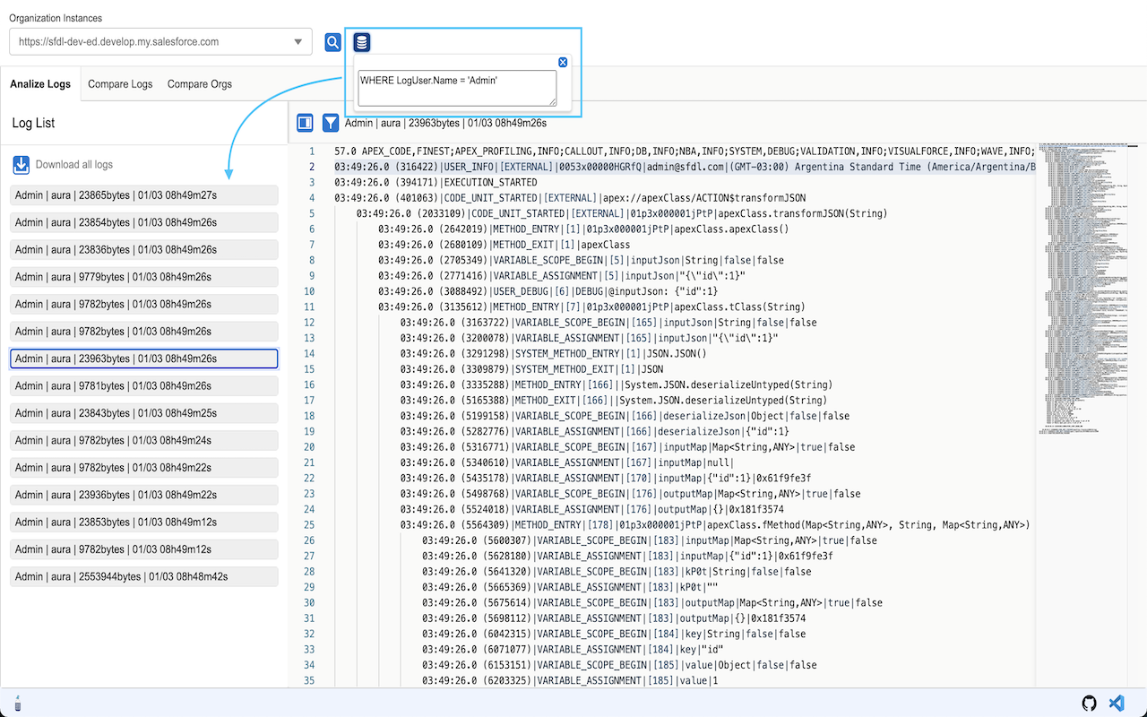Click the download all logs icon
This screenshot has width=1147, height=717.
coord(21,165)
